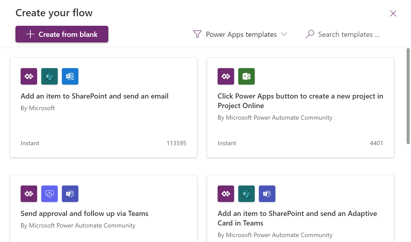The image size is (411, 242).
Task: Click the vertical scrollbar on the template list
Action: pos(408,96)
